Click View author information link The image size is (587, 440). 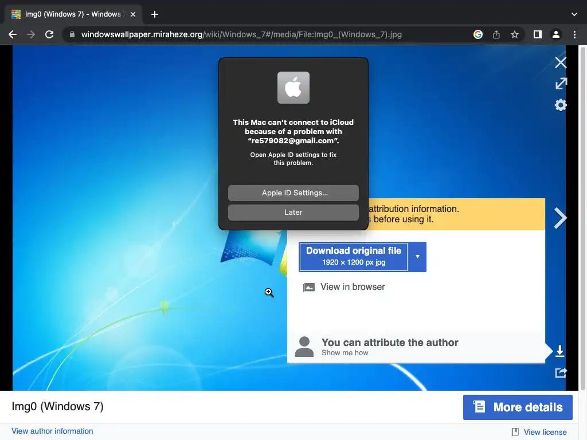(52, 431)
